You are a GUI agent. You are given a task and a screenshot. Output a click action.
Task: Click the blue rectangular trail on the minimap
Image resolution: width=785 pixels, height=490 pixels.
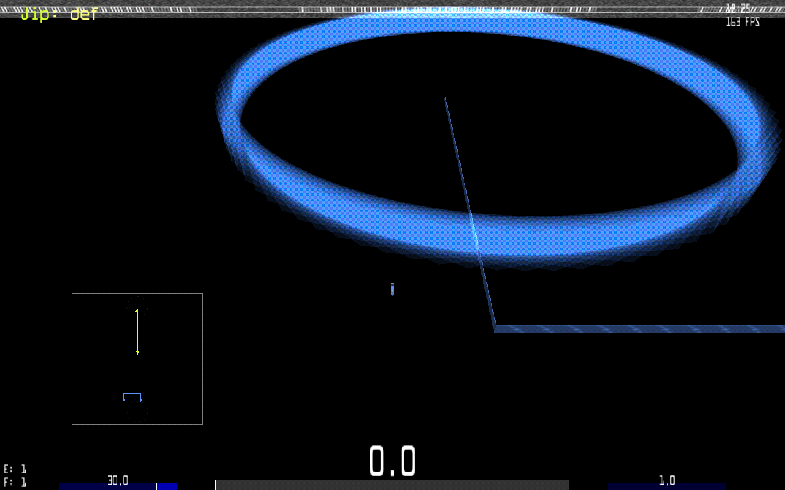(x=132, y=394)
